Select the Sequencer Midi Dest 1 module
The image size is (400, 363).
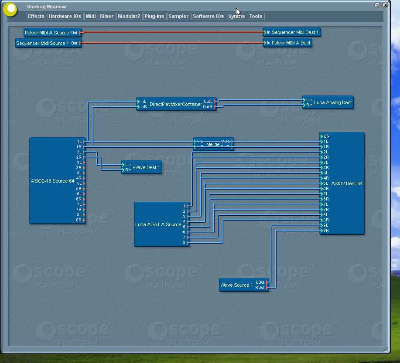pos(291,32)
